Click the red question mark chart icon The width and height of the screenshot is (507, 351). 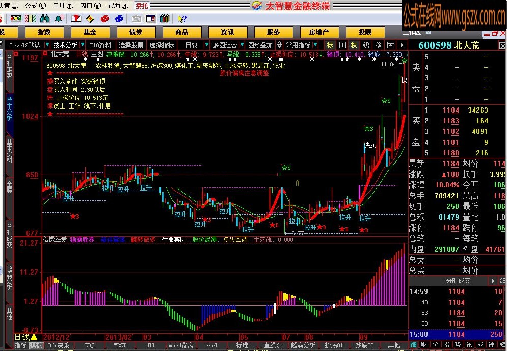point(76,19)
